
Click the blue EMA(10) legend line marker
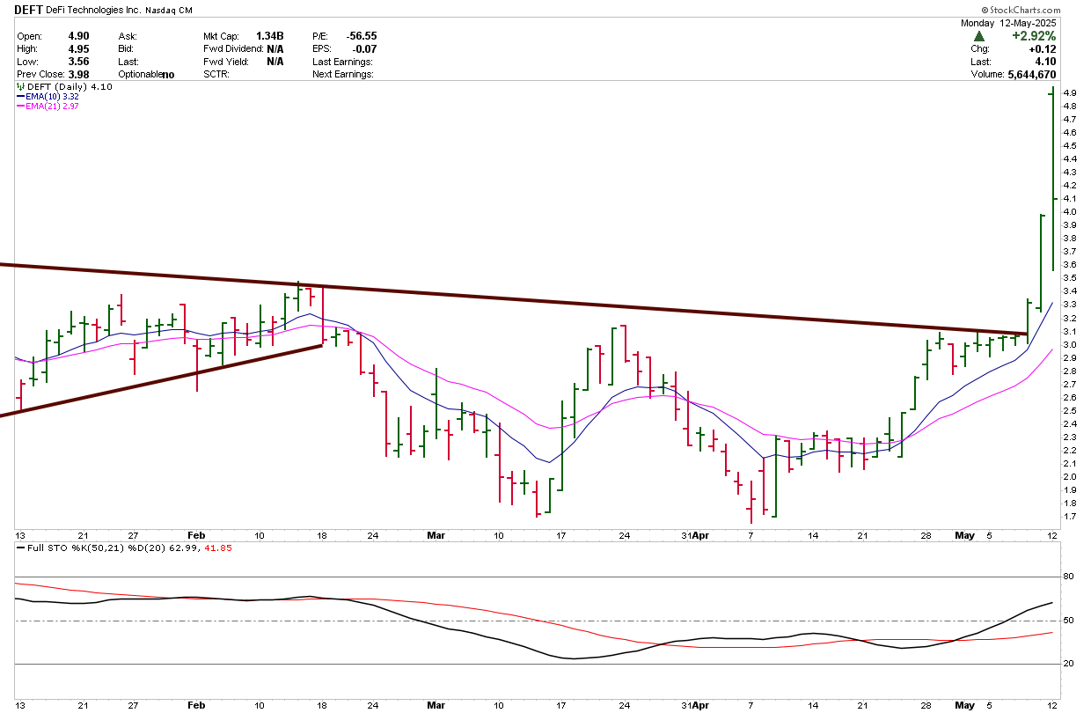pyautogui.click(x=22, y=97)
